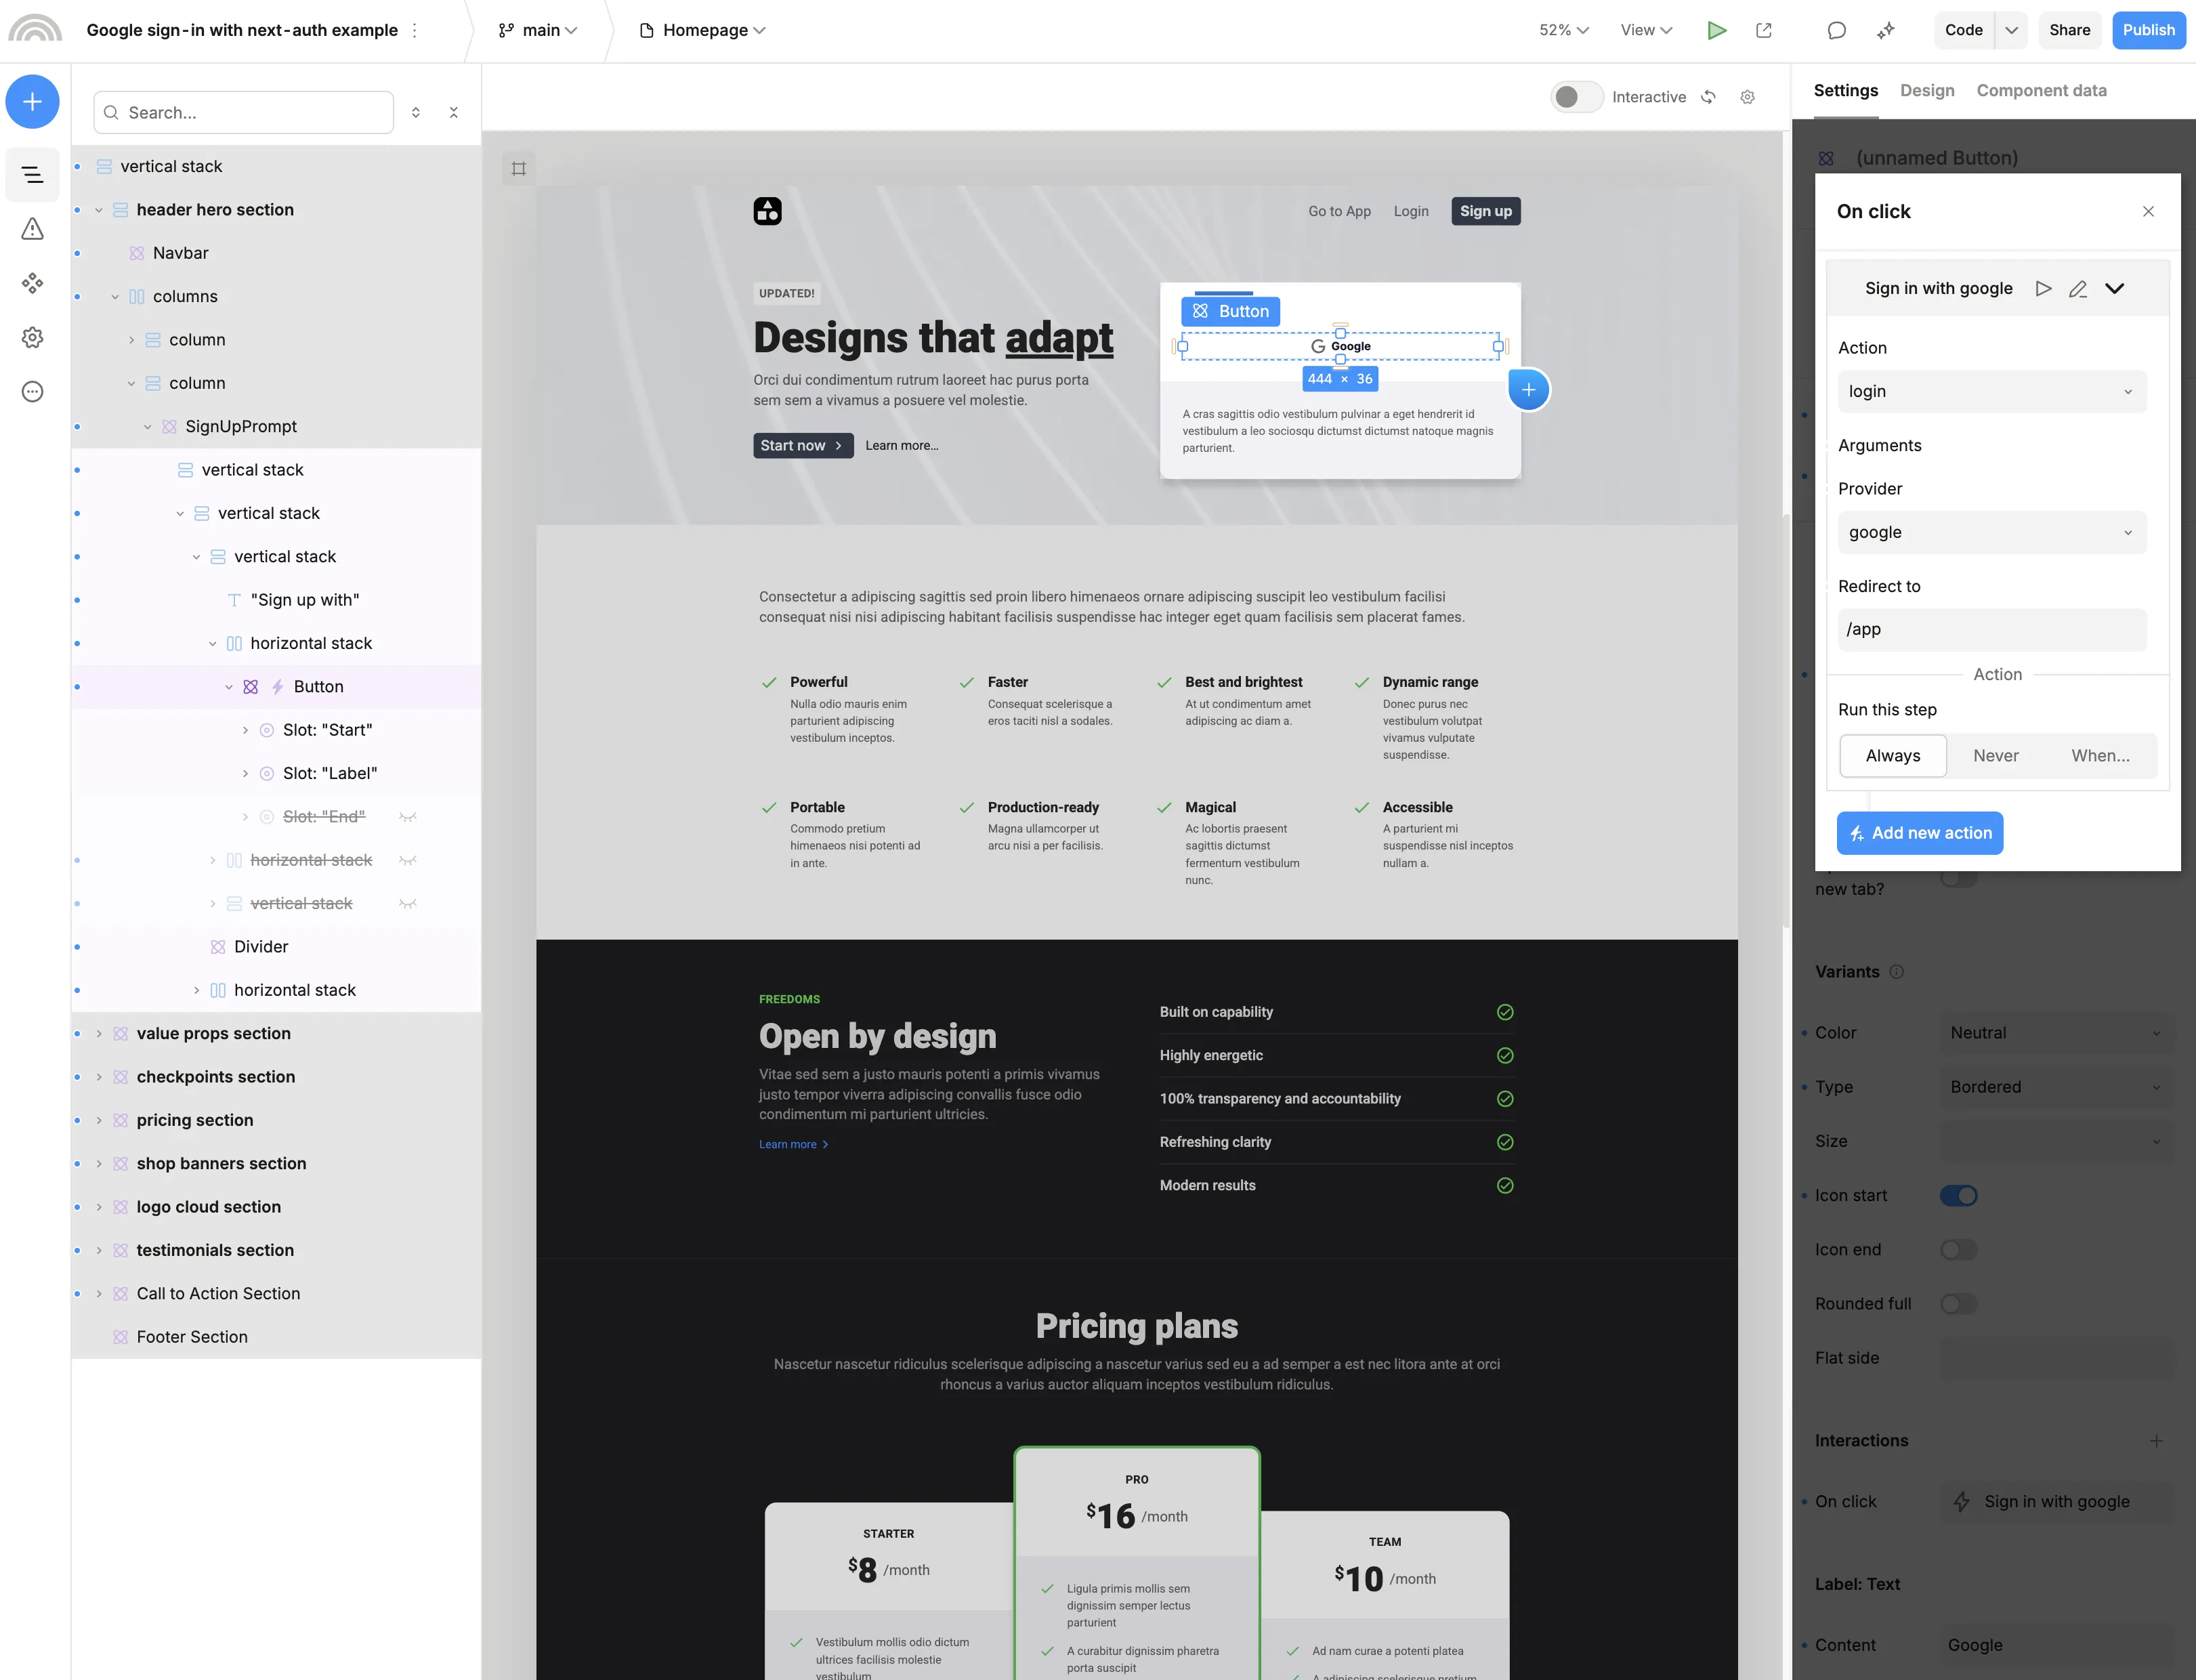2196x1680 pixels.
Task: Click the Sign up button on the canvas
Action: 1485,211
